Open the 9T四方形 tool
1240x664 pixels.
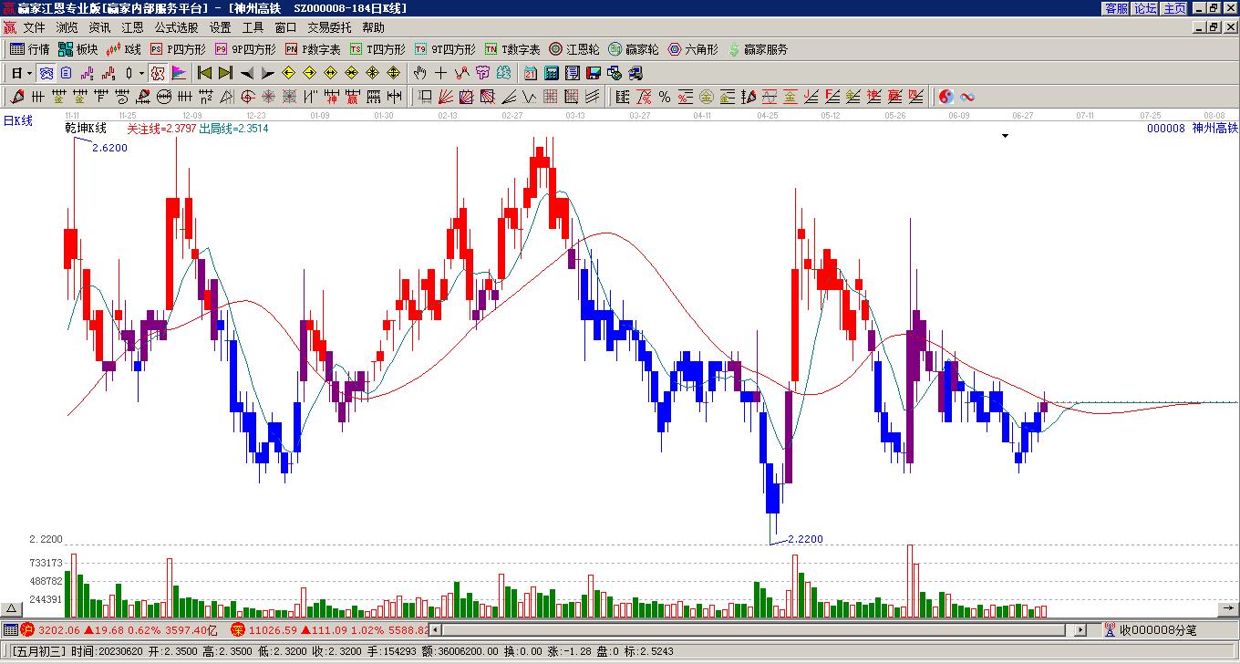coord(445,49)
